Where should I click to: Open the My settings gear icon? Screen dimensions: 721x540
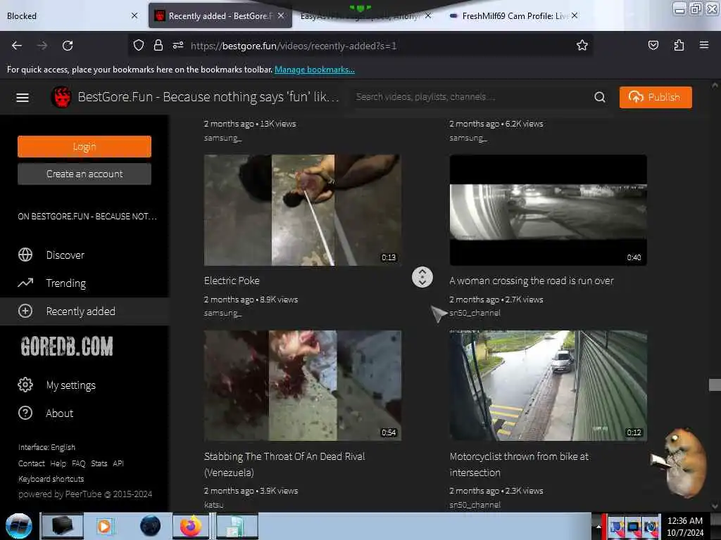(x=25, y=385)
